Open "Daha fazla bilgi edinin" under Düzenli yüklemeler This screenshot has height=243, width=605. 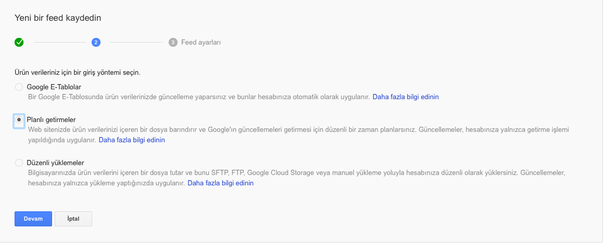click(221, 183)
